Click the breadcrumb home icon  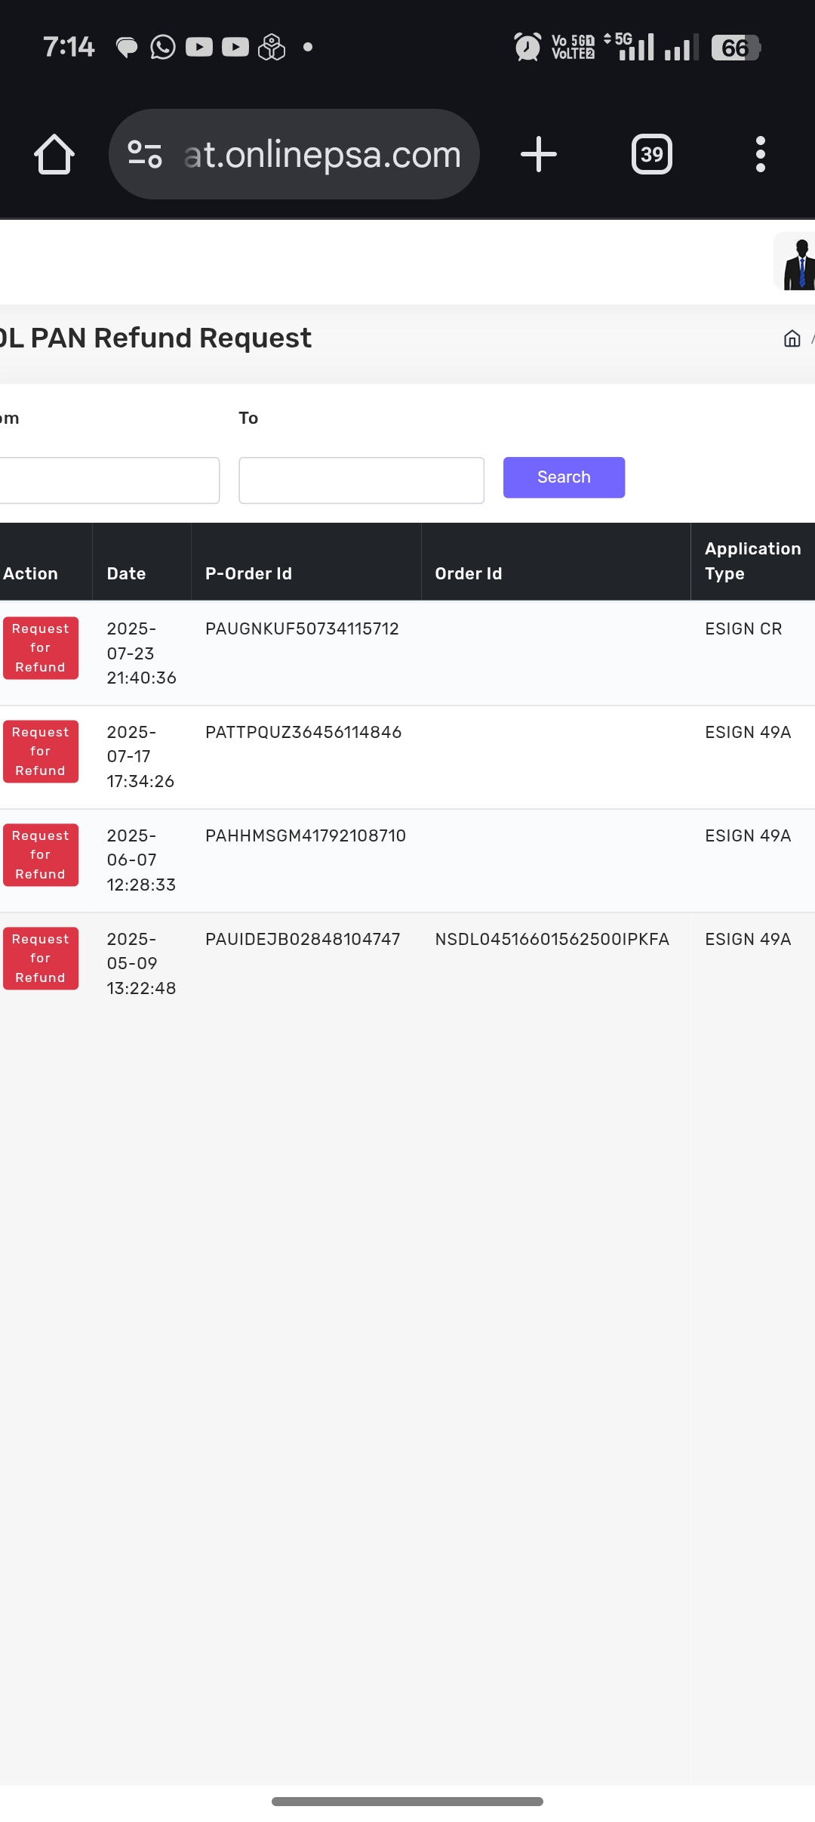coord(792,338)
